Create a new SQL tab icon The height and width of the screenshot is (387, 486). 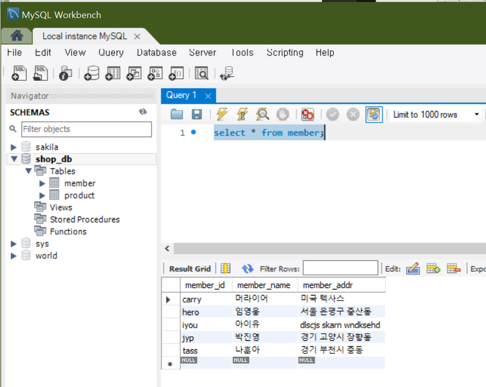[19, 73]
